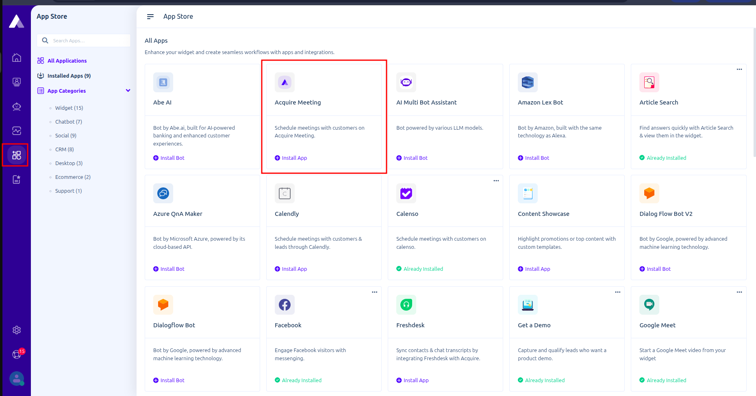Click the Get a Demo app icon
Viewport: 756px width, 396px height.
tap(528, 305)
